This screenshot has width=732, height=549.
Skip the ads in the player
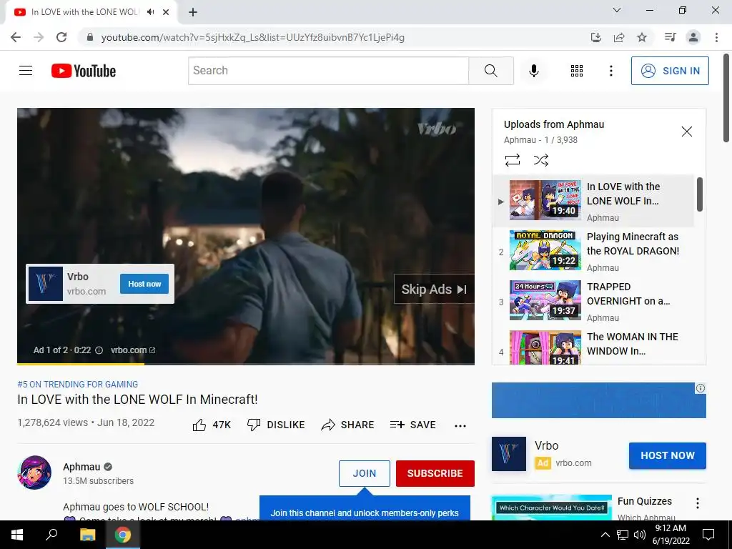point(434,290)
